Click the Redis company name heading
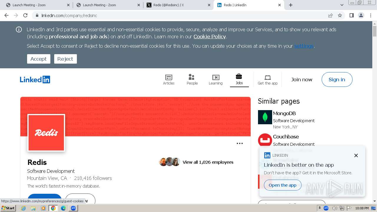Viewport: 377px width, 212px height. click(37, 162)
